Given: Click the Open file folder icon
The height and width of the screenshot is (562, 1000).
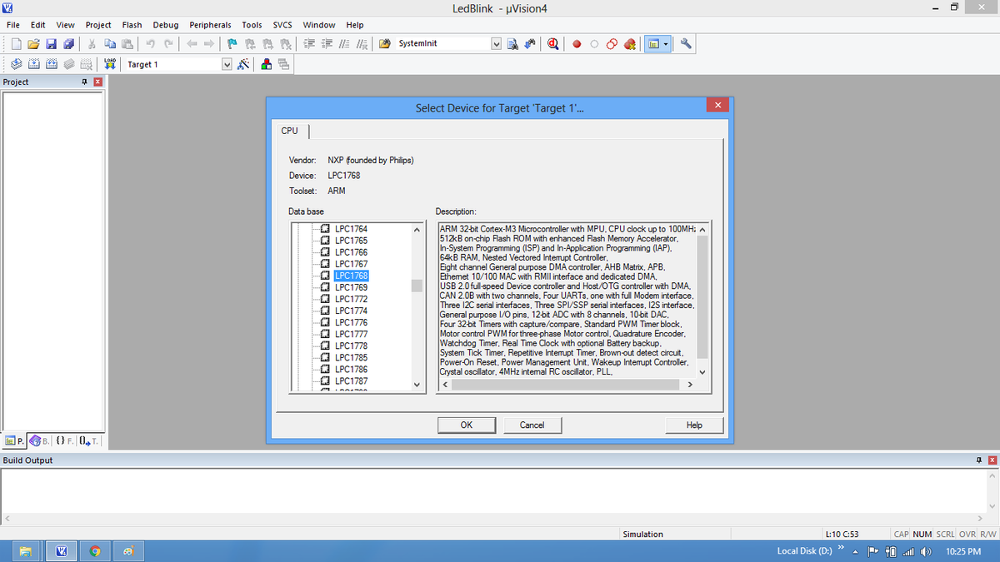Looking at the screenshot, I should (34, 43).
